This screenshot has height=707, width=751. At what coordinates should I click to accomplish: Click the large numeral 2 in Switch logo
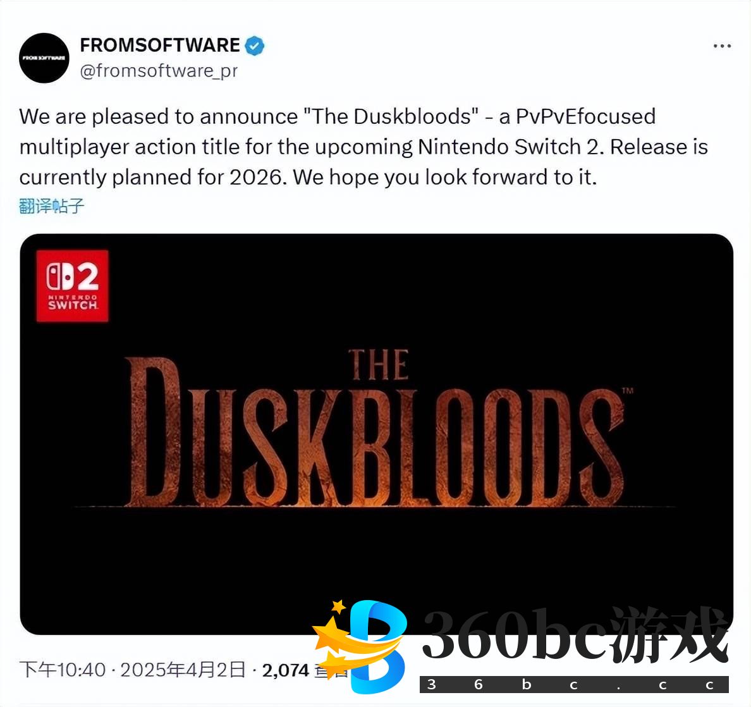(x=88, y=276)
